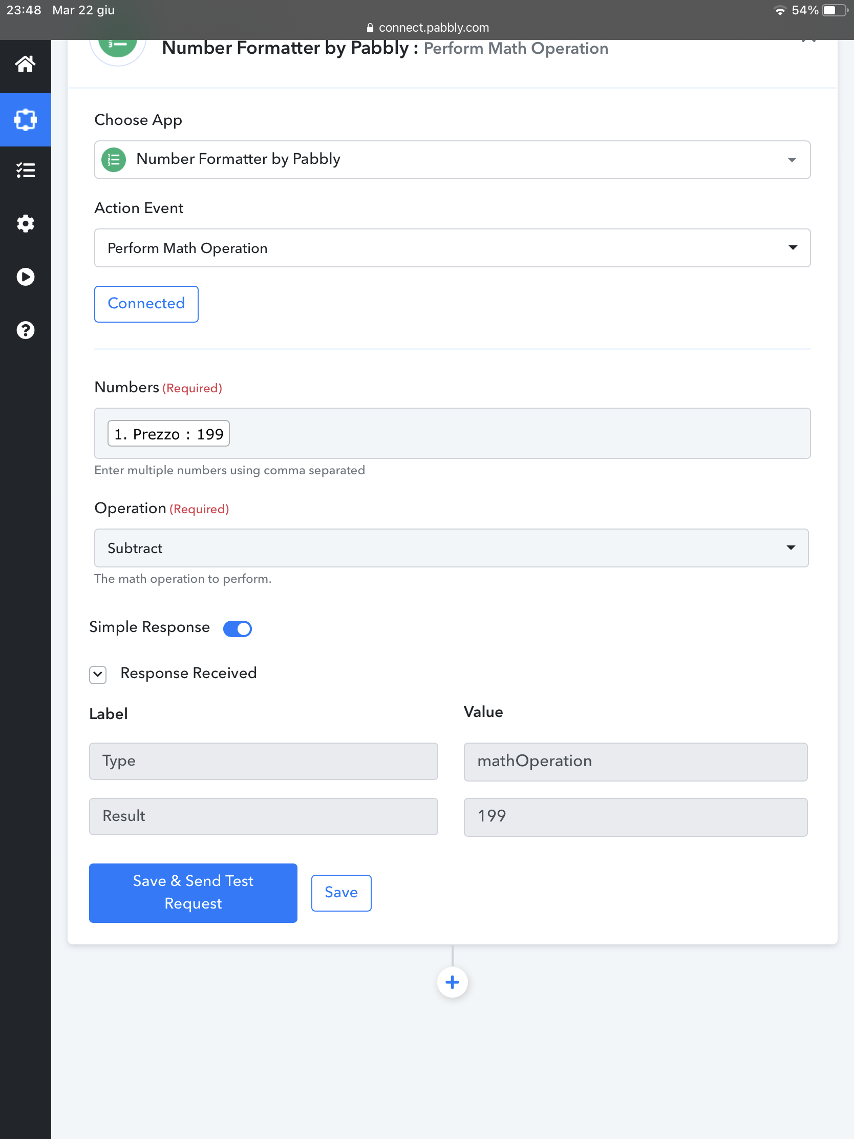Screen dimensions: 854x1139
Task: Click the green app icon in Choose App
Action: [114, 160]
